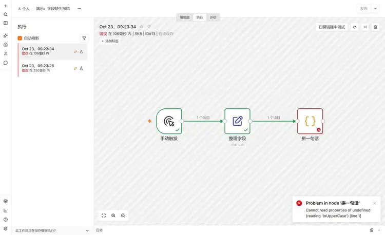Click the sidebar icon above the chart icon

6,202
